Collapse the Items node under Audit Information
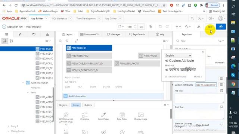The image size is (239, 134). coord(28,93)
